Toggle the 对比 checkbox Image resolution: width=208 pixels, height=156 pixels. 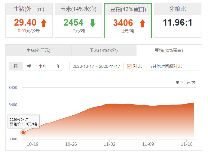(x=129, y=66)
